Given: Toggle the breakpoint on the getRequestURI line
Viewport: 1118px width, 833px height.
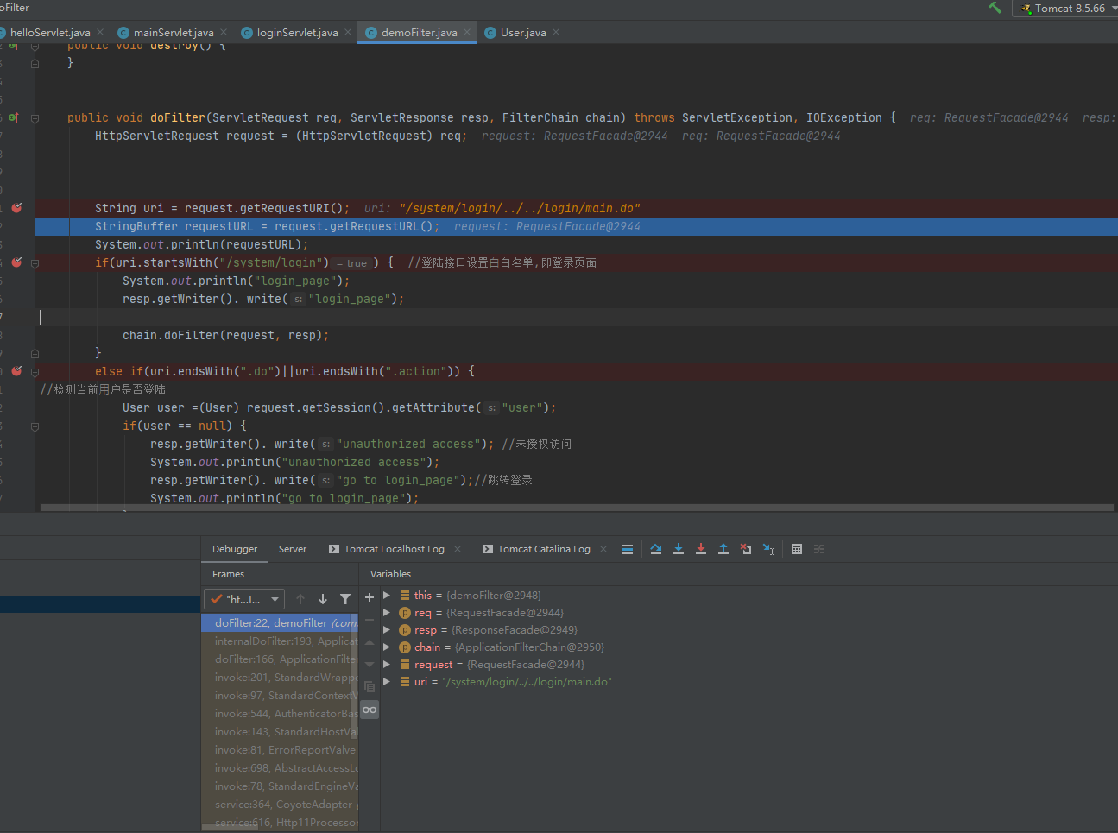Looking at the screenshot, I should pyautogui.click(x=16, y=208).
